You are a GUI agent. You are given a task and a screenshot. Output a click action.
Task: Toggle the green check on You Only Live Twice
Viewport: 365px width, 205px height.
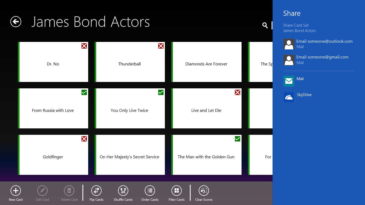(x=161, y=92)
